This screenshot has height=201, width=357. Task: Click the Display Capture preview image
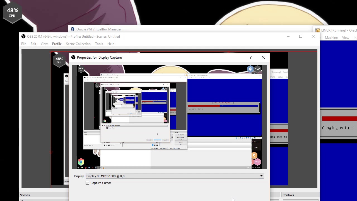(x=169, y=117)
